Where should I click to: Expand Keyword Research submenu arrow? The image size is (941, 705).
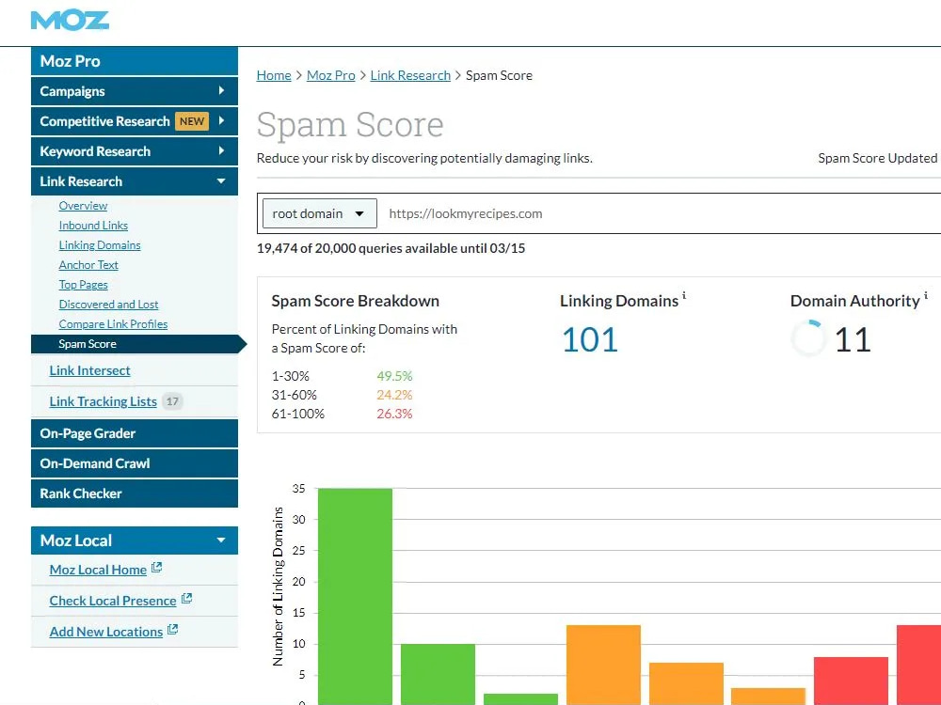tap(221, 150)
